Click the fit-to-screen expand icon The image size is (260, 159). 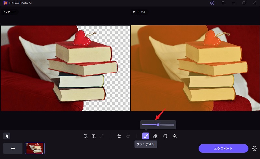[x=102, y=136]
